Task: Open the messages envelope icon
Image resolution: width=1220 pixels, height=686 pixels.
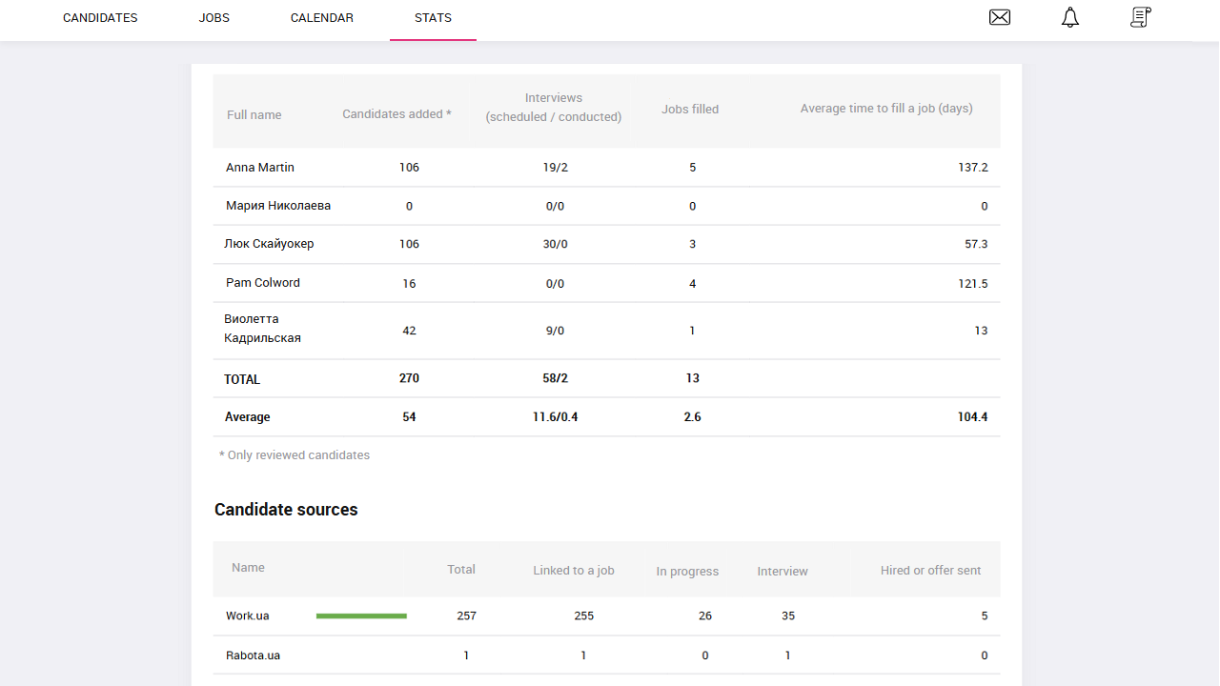Action: (x=999, y=17)
